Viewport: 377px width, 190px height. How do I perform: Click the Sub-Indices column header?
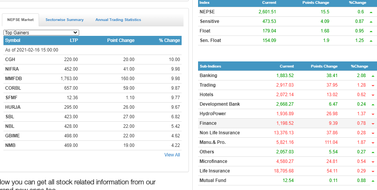(x=210, y=66)
